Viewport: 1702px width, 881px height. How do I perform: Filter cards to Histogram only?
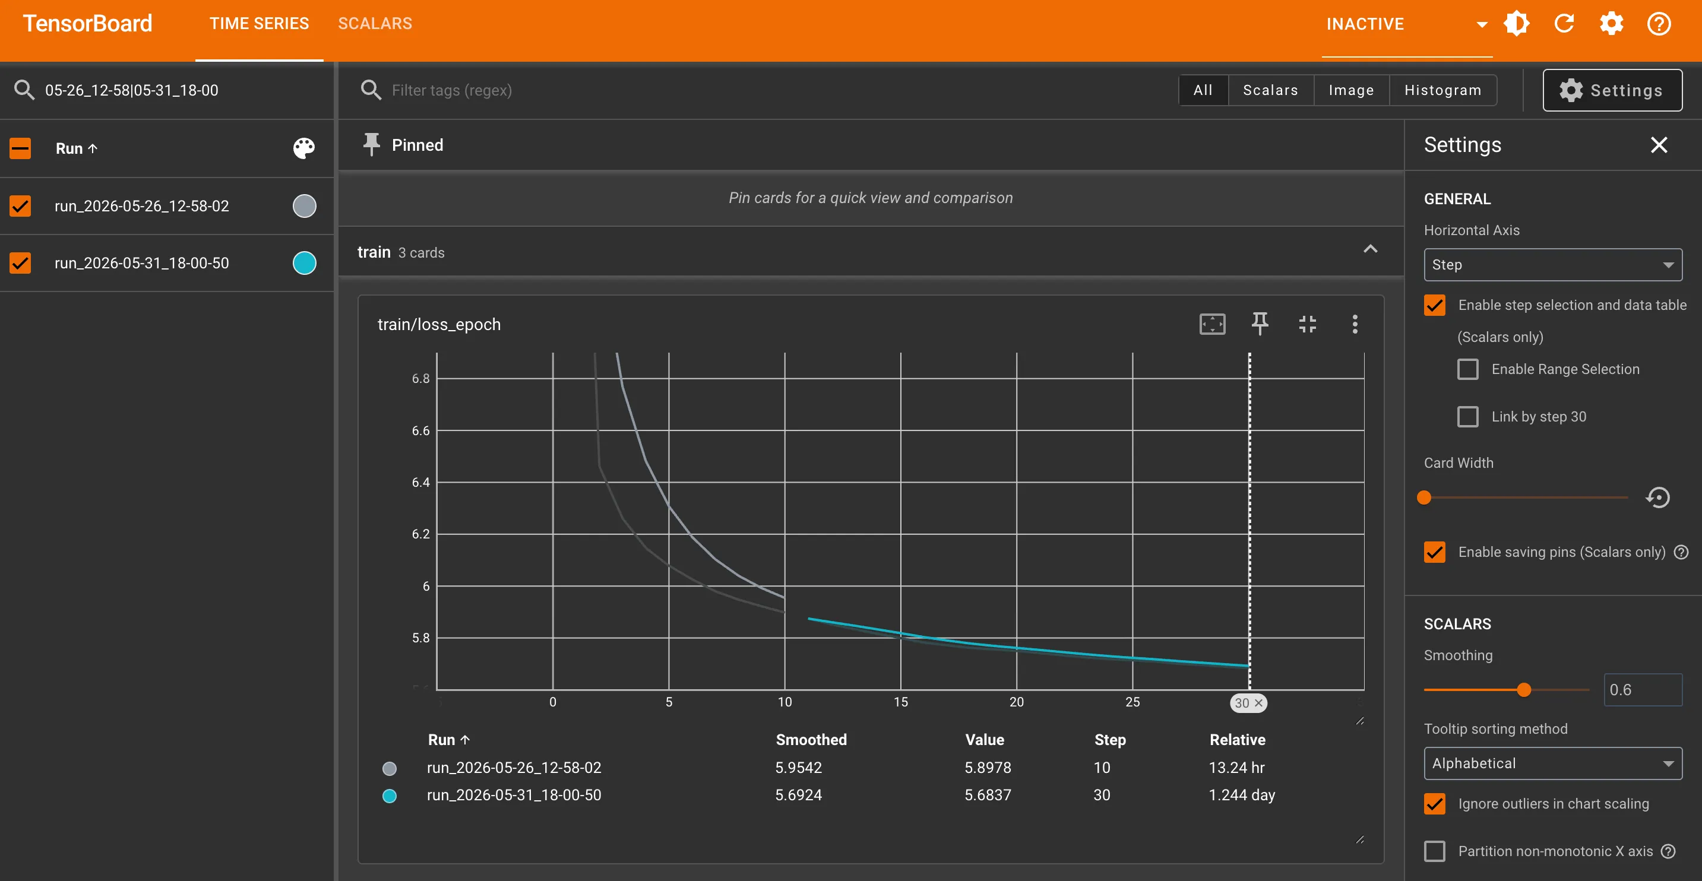(x=1442, y=90)
